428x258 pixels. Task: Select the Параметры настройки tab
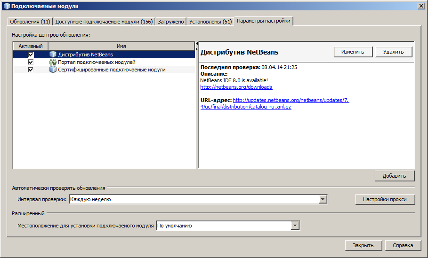point(263,21)
